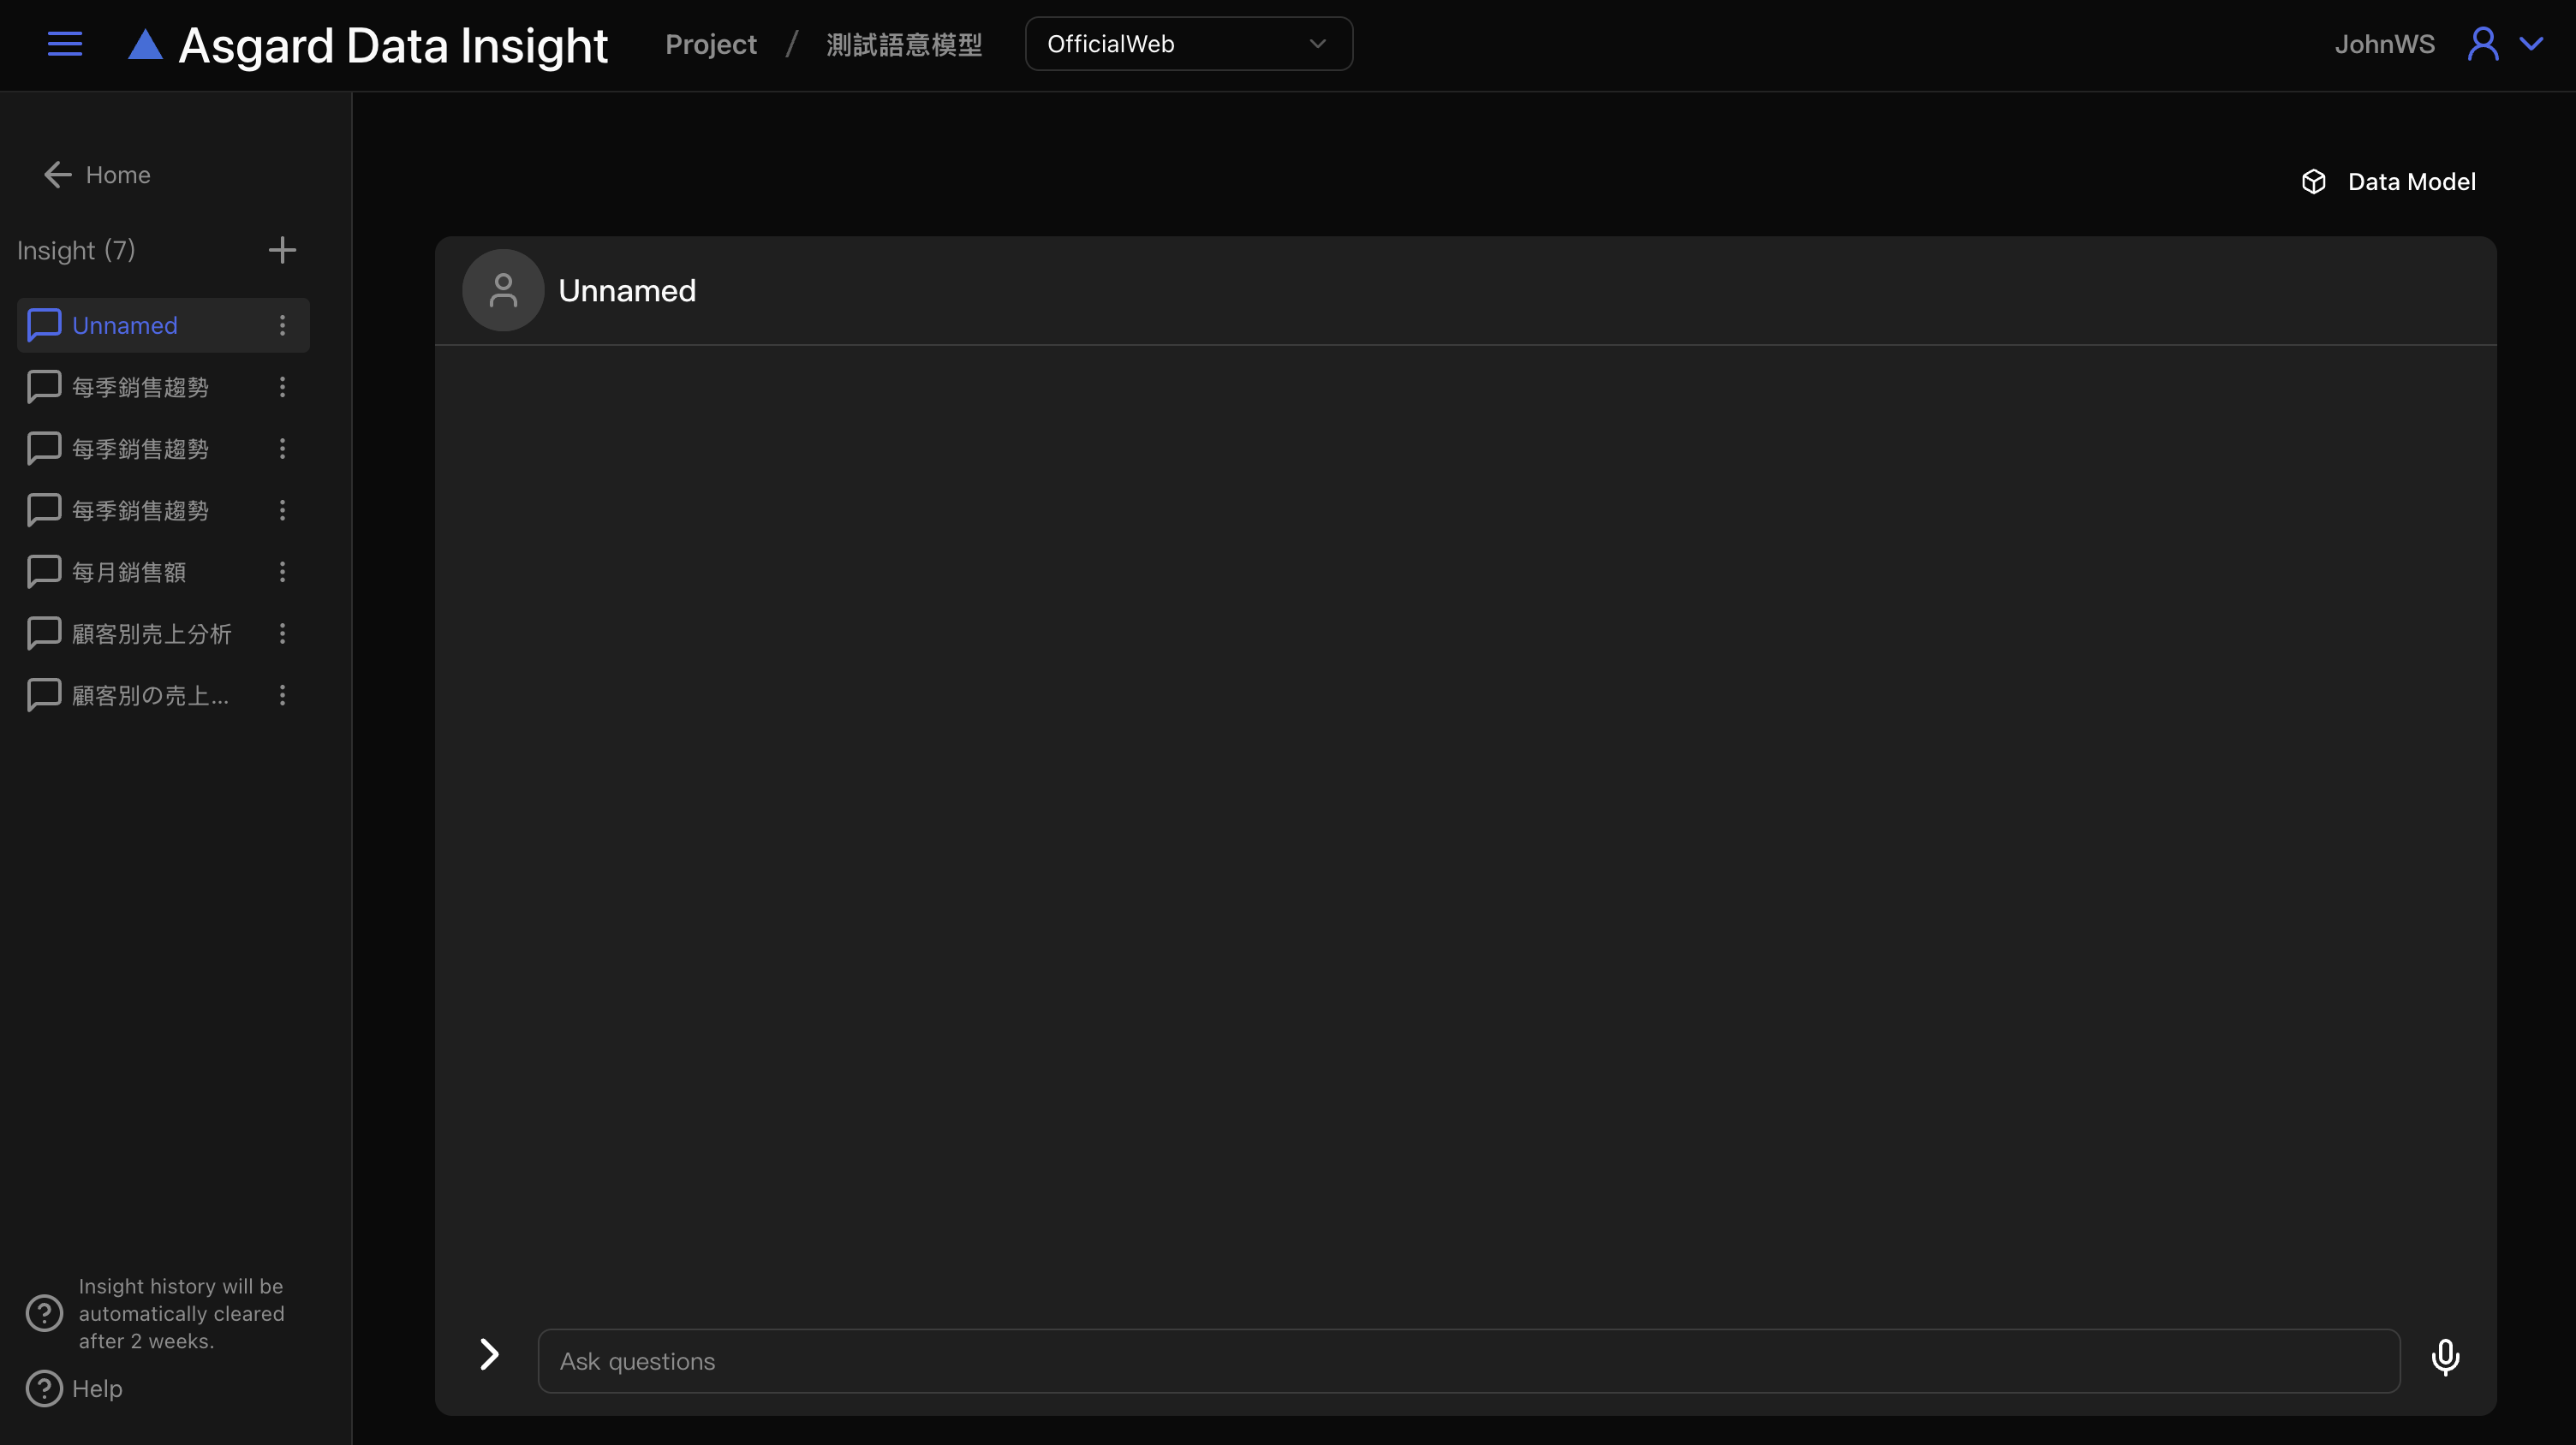Click the Project breadcrumb link
The width and height of the screenshot is (2576, 1445).
coord(710,44)
